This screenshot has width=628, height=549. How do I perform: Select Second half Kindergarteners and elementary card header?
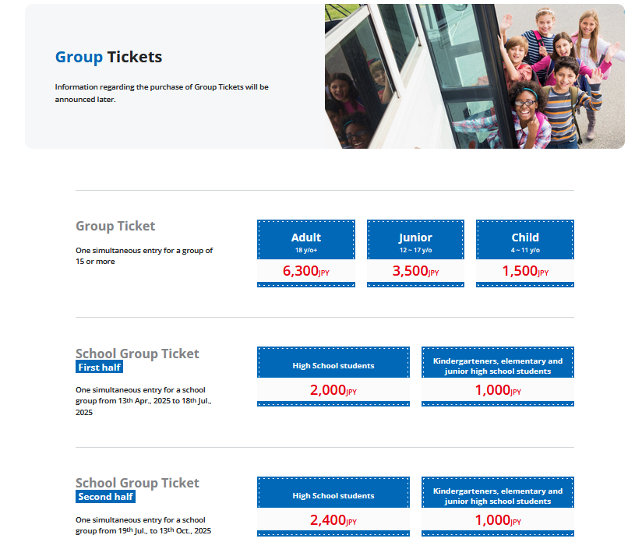pyautogui.click(x=498, y=495)
